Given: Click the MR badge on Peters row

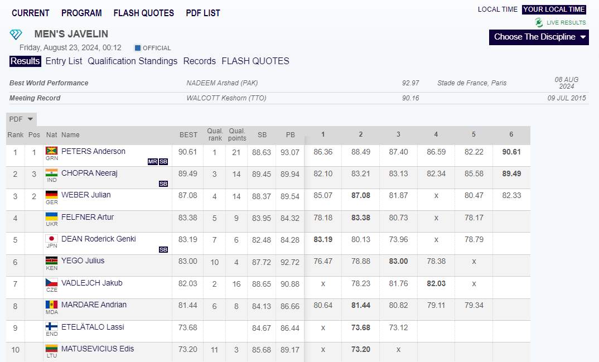Looking at the screenshot, I should click(152, 162).
